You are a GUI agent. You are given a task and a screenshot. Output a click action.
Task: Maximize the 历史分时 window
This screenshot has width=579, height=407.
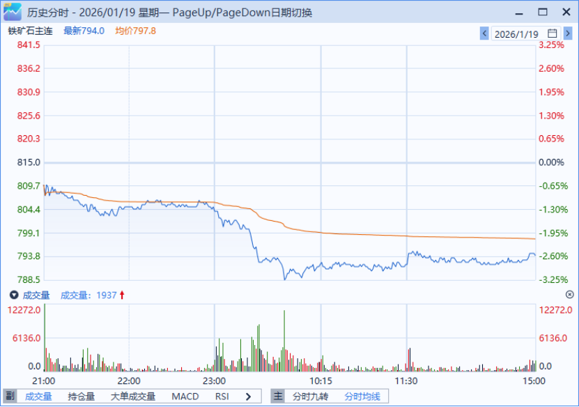[542, 12]
